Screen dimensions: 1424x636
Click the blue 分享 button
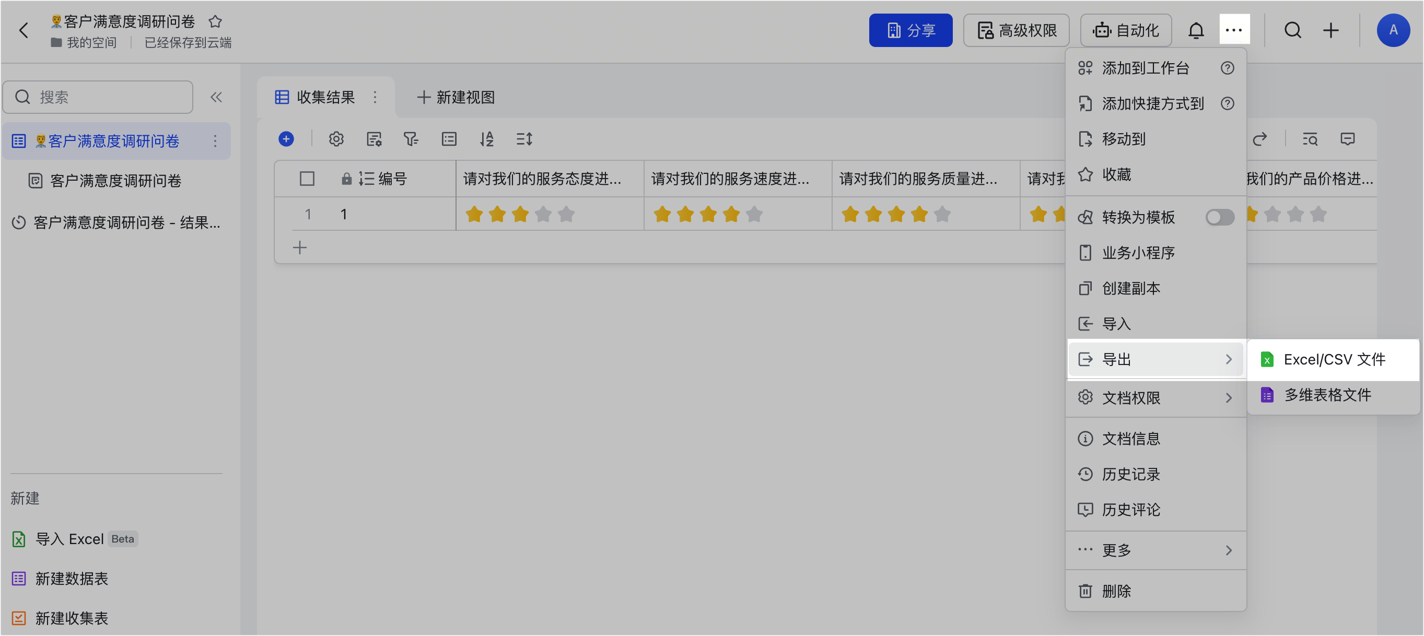[x=911, y=30]
